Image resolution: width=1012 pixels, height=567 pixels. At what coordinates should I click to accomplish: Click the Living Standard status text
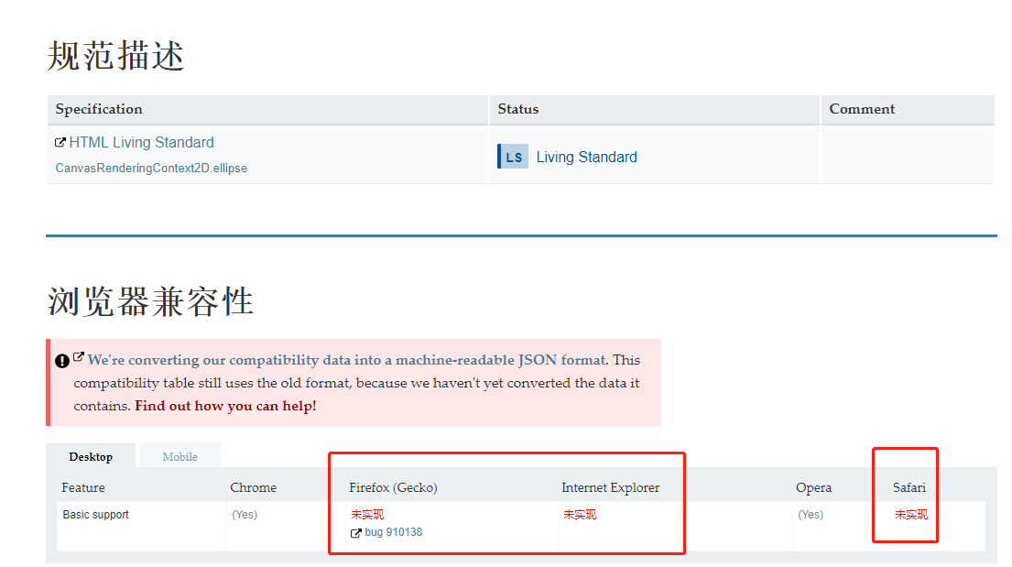(586, 157)
